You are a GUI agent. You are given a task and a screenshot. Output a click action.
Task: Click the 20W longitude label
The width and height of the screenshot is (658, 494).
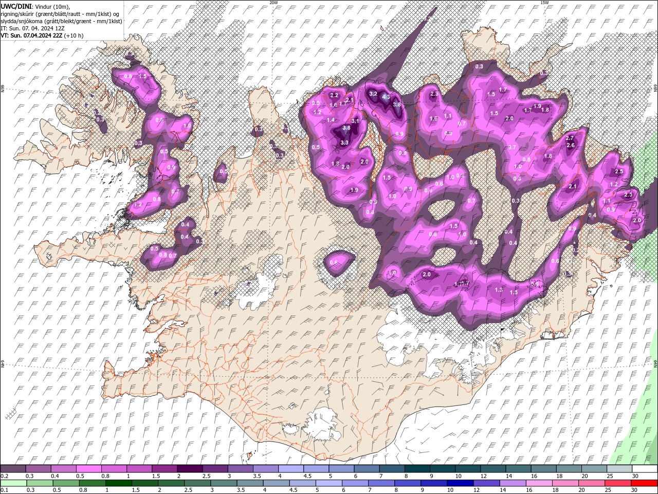click(x=274, y=3)
